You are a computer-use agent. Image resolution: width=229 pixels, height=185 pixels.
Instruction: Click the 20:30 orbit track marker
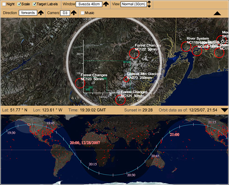131,175
